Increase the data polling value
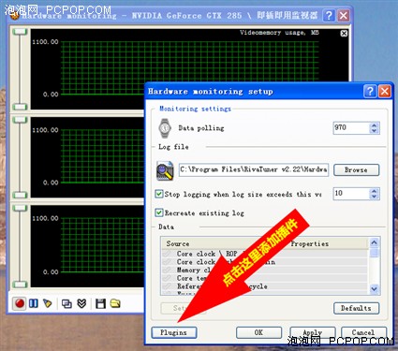Viewport: 398px width, 351px height. coord(374,125)
